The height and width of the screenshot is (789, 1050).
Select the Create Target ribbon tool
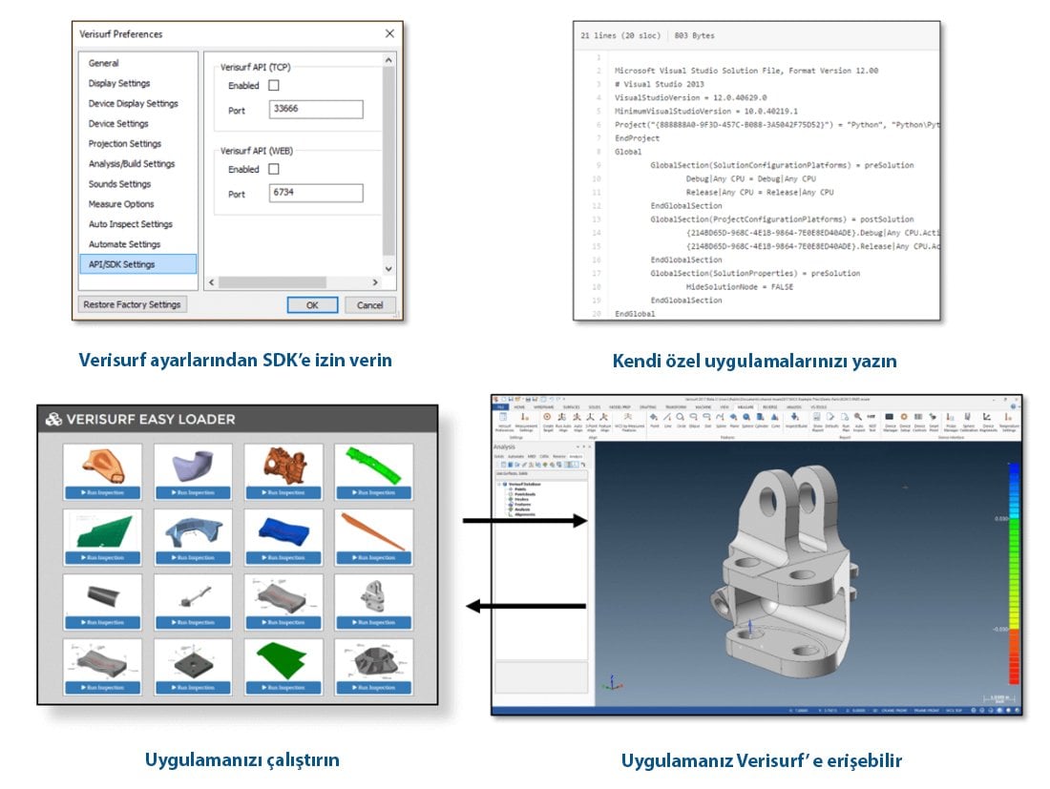[548, 421]
